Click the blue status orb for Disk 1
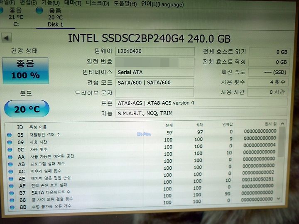The image size is (299, 224). coord(39,10)
